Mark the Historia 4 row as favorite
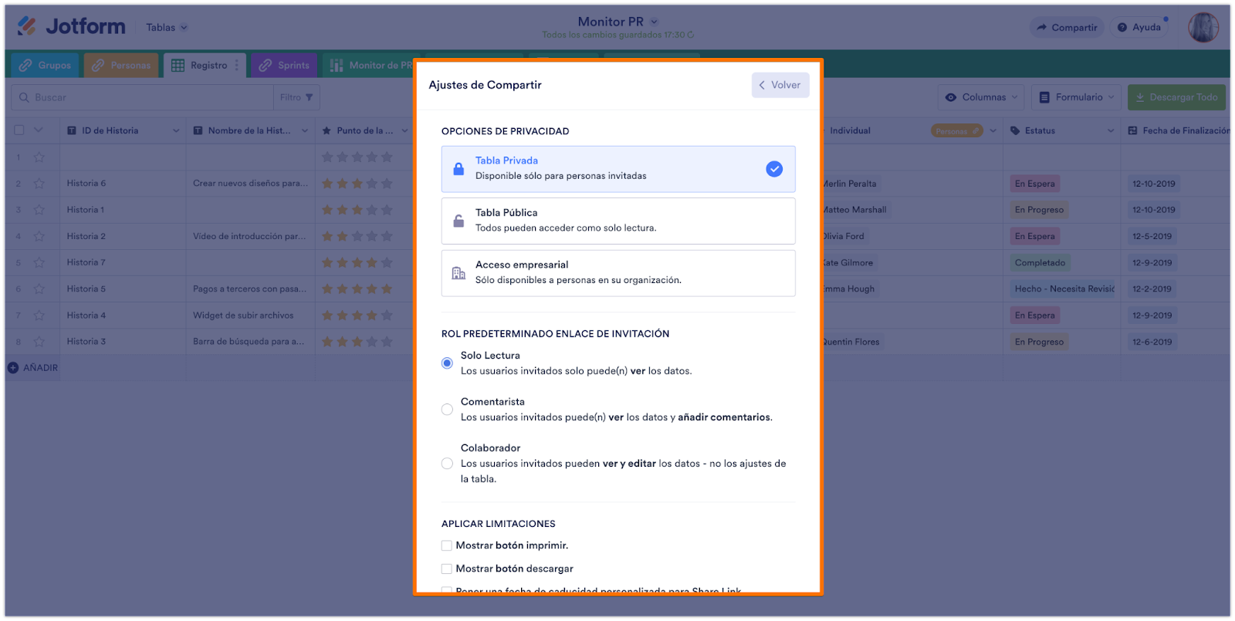Viewport: 1235px width, 621px height. coord(39,315)
